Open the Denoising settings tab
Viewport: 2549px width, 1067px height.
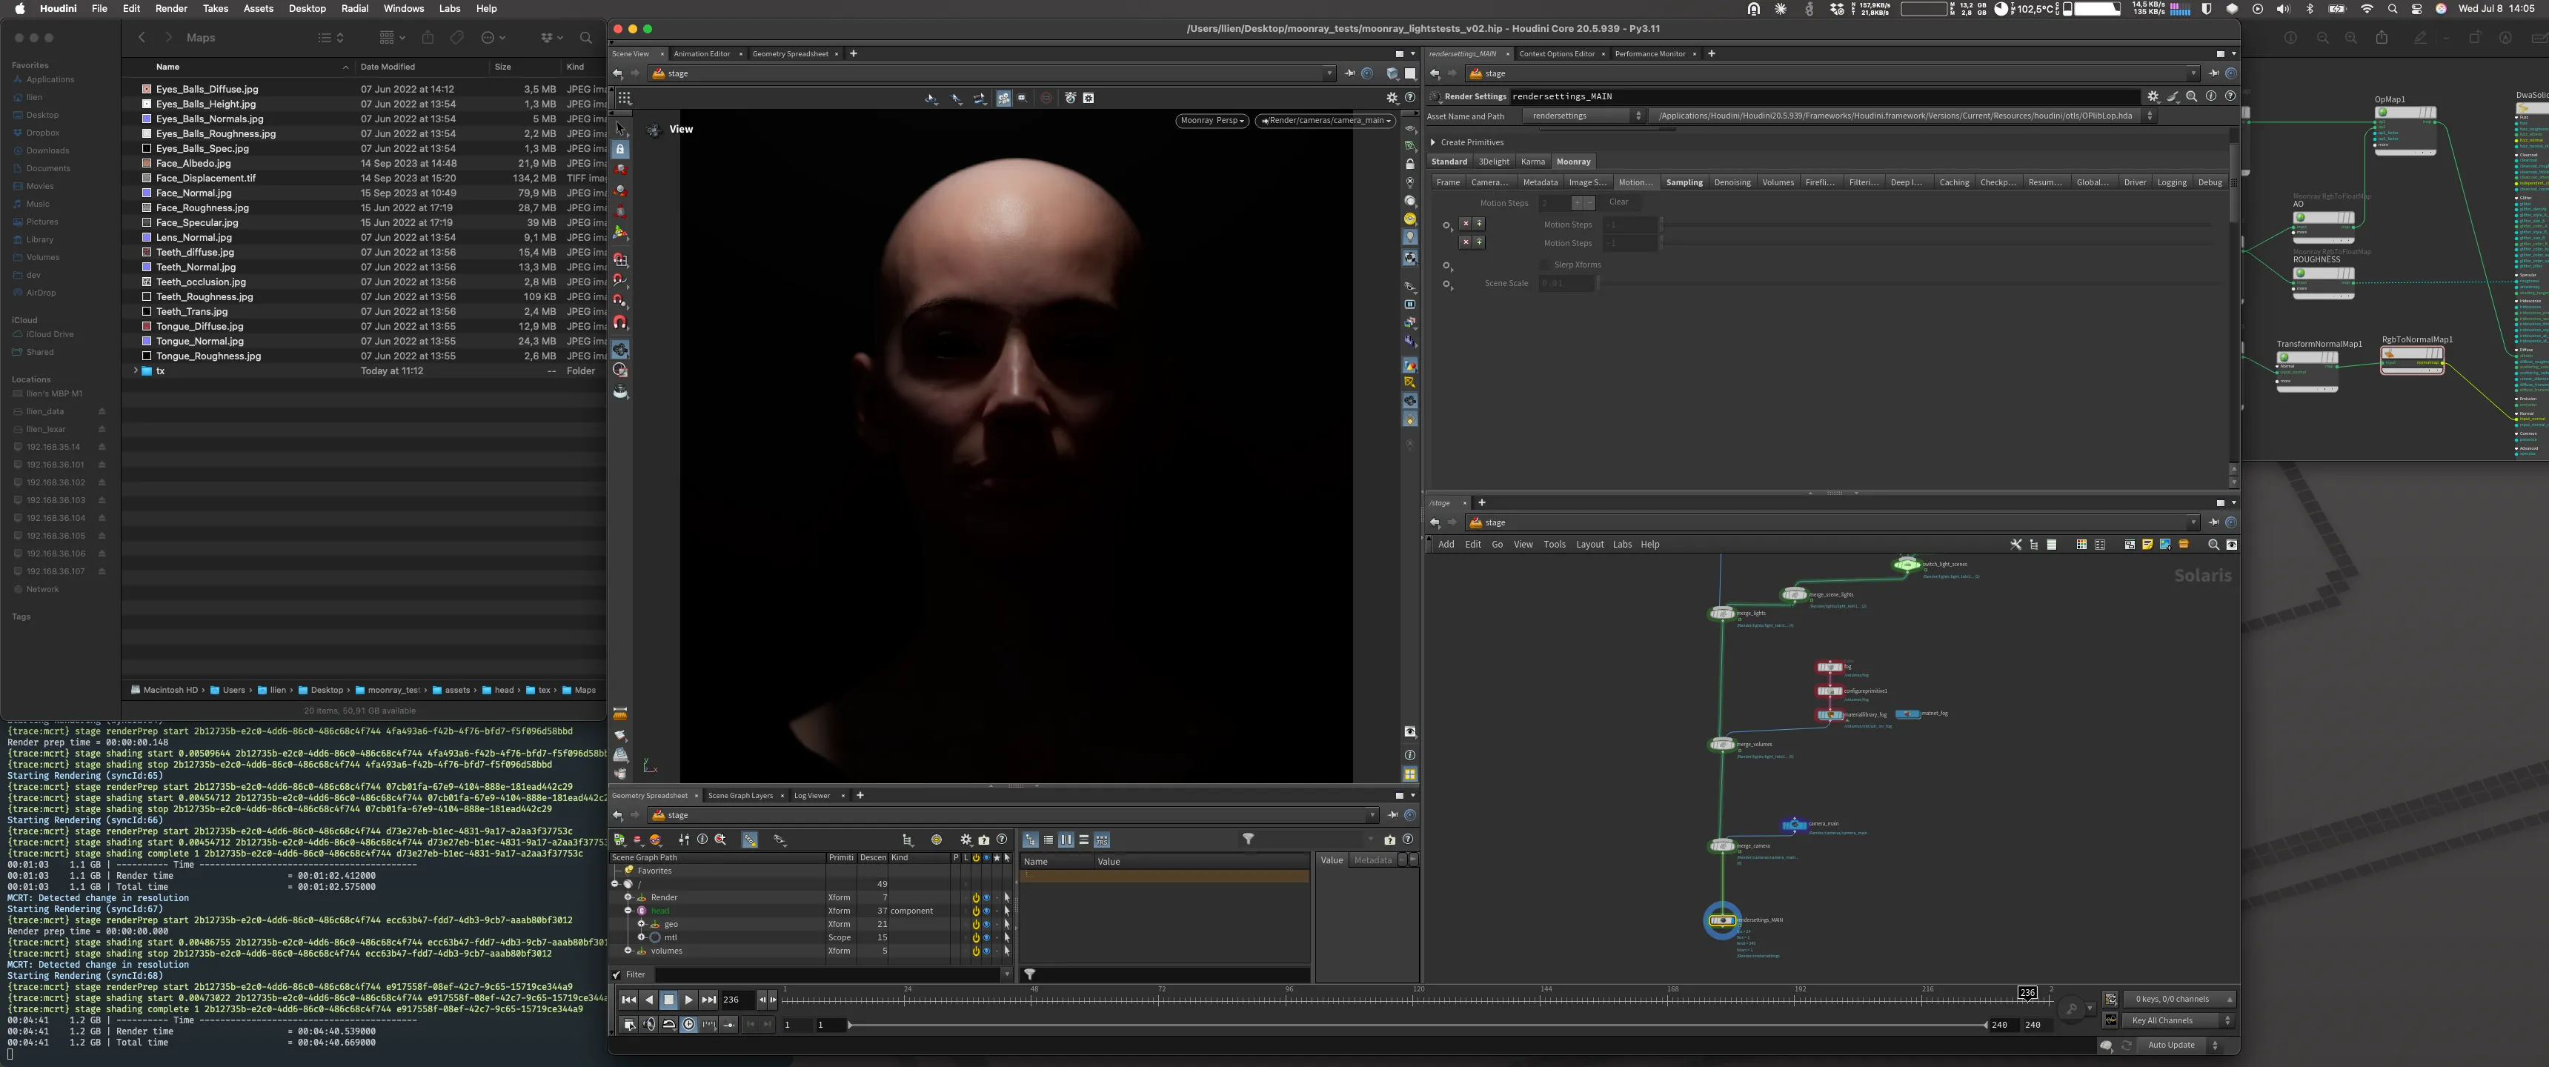click(x=1732, y=182)
